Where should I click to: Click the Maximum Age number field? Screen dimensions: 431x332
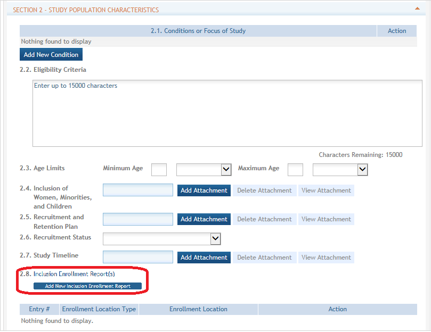click(x=295, y=169)
